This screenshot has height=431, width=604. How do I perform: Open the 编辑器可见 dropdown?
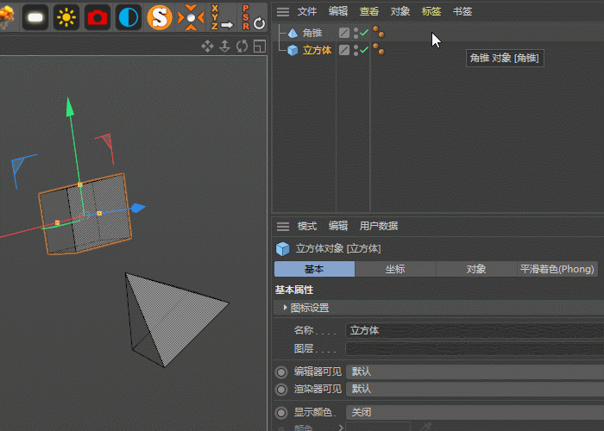click(475, 372)
